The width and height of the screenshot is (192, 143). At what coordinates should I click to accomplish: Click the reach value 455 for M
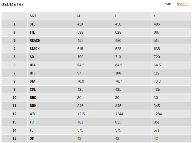pyautogui.click(x=80, y=40)
